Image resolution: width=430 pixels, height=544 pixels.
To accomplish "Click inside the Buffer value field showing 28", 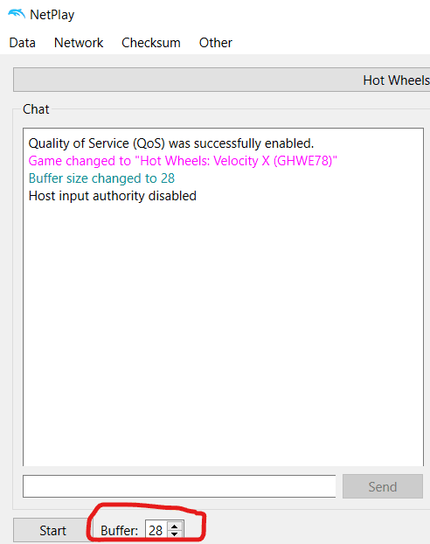I will [156, 530].
